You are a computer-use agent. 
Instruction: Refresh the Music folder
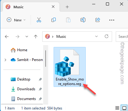[107, 36]
